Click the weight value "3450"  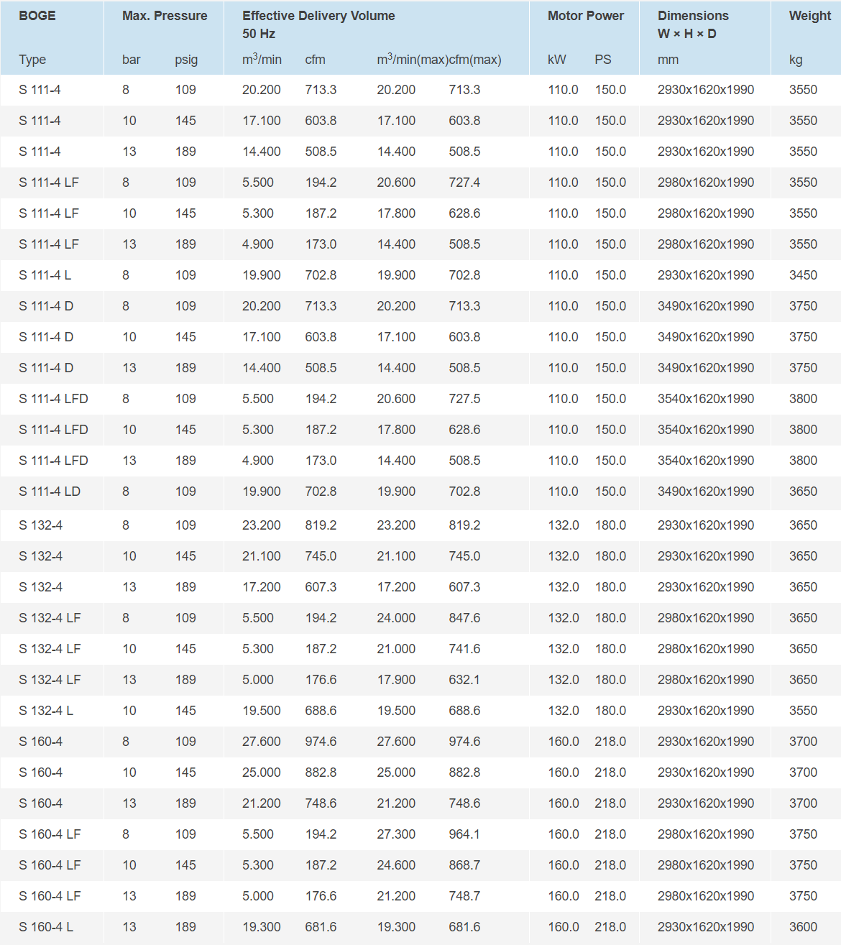(x=803, y=275)
